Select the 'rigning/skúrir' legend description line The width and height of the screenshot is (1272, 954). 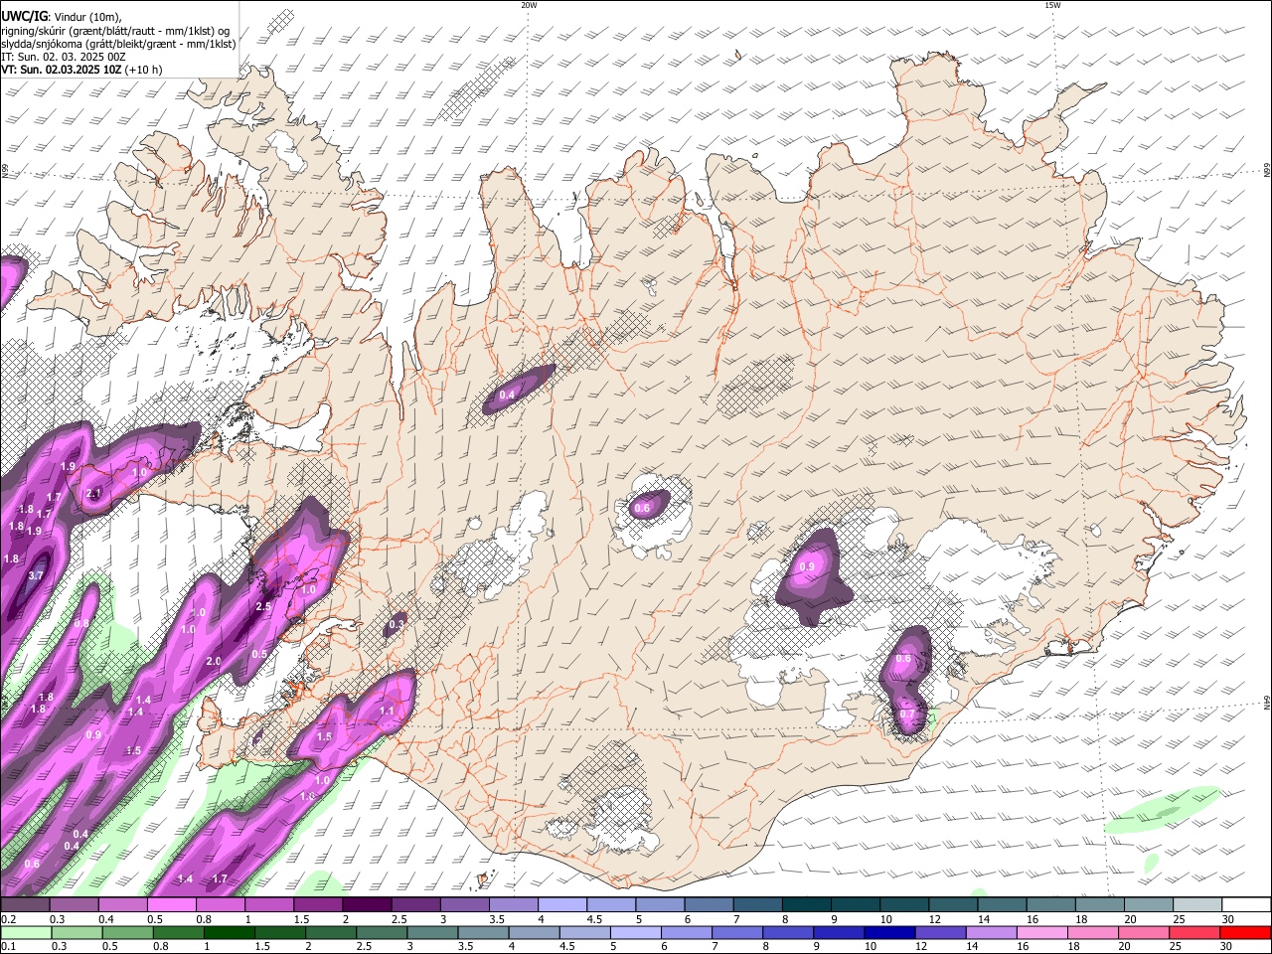(116, 30)
